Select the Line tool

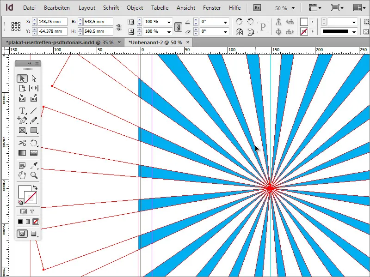34,110
